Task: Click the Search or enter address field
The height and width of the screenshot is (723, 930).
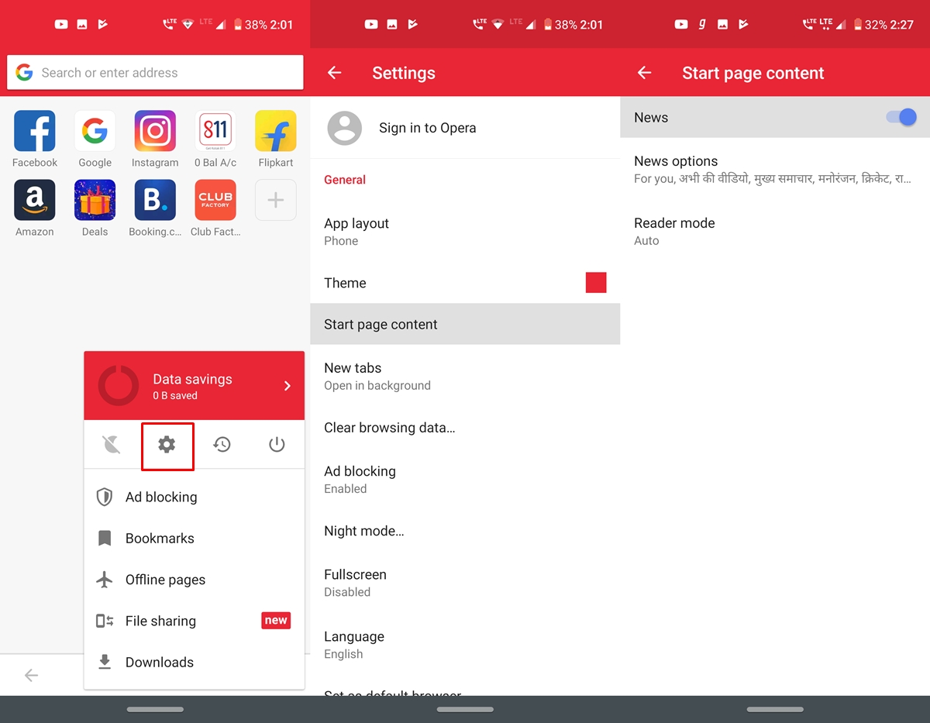Action: [155, 73]
